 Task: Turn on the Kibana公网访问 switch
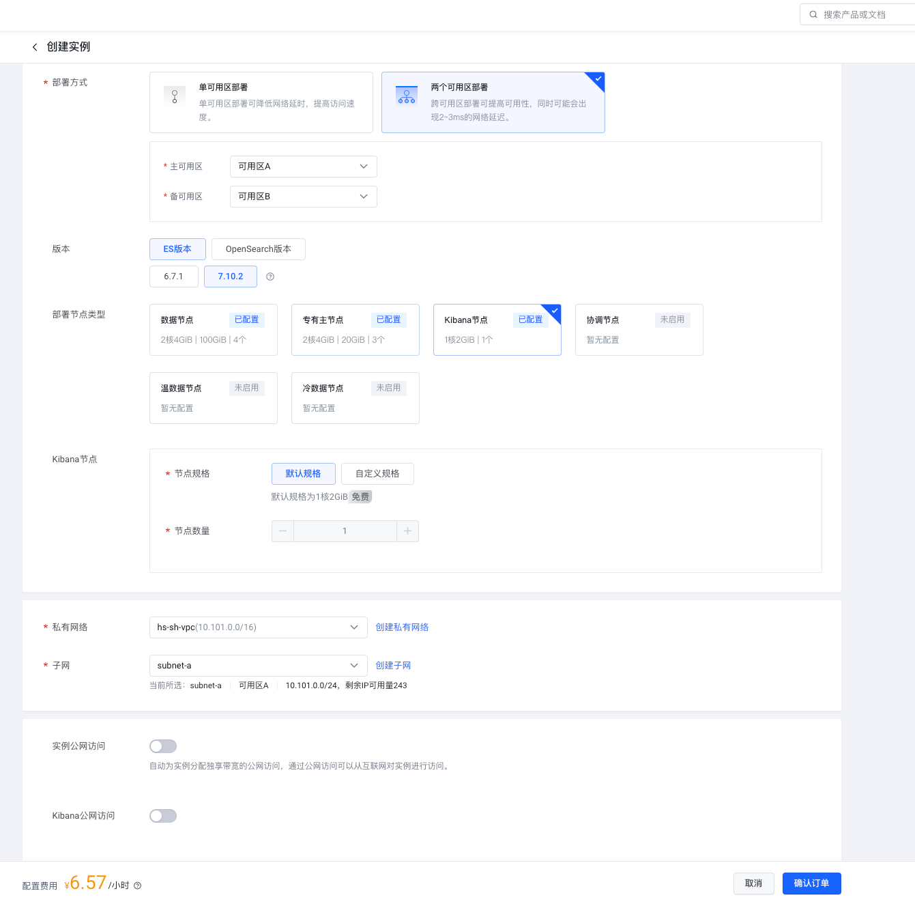[163, 816]
